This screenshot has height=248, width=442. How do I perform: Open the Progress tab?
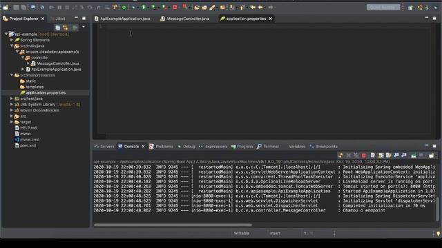click(242, 147)
